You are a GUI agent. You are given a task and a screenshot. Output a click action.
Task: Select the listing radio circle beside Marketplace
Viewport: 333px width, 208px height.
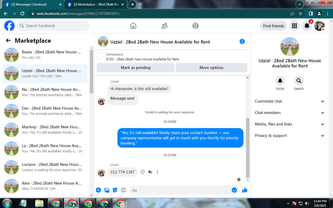coord(100,56)
